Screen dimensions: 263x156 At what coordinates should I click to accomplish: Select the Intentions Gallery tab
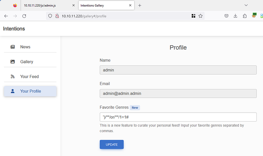pyautogui.click(x=106, y=5)
